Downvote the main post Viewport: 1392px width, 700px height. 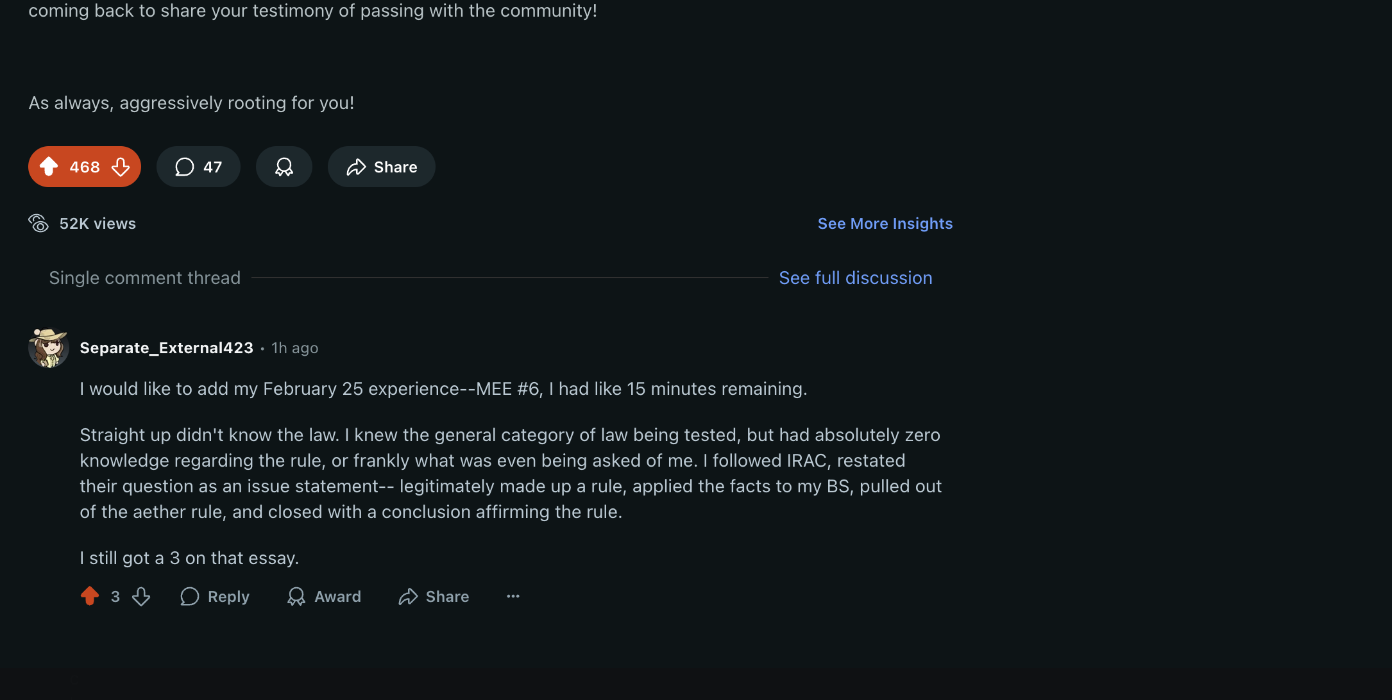coord(121,167)
